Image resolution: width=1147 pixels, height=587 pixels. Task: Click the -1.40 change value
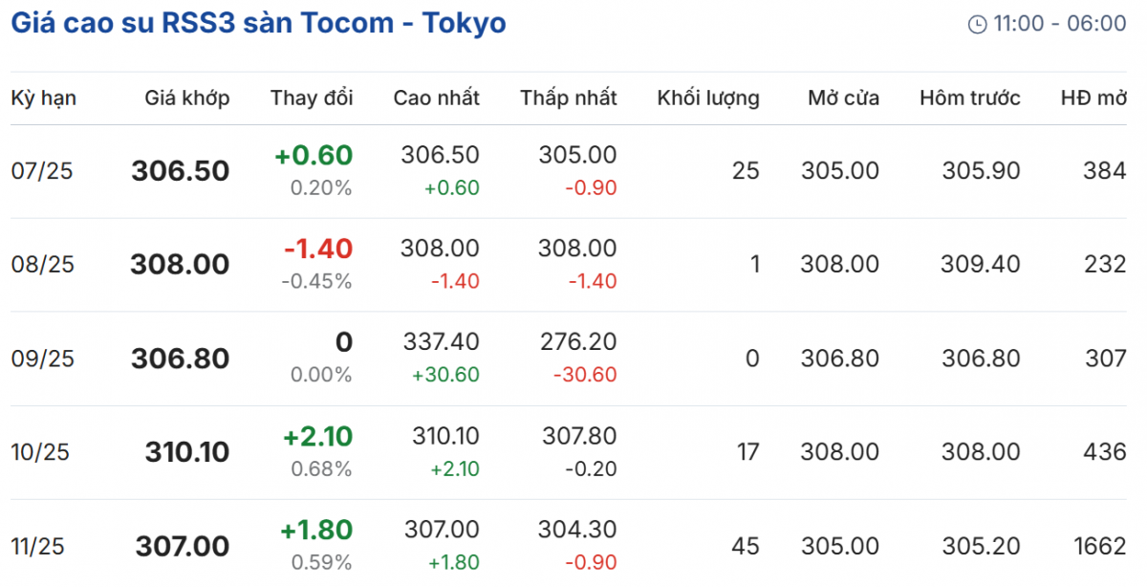318,249
